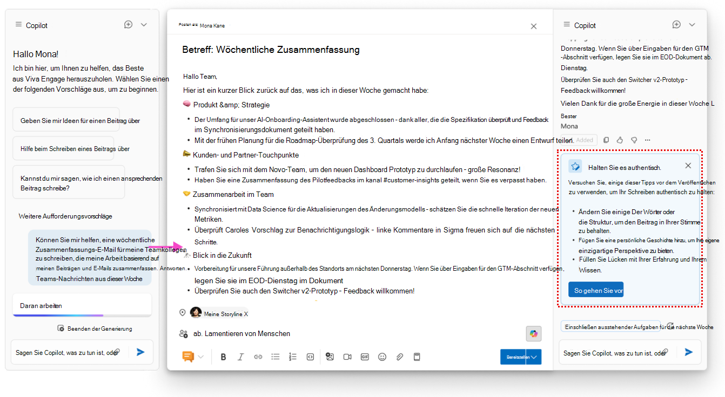This screenshot has width=725, height=397.
Task: Remove 'Meine Storyline' community chip
Action: click(x=246, y=314)
